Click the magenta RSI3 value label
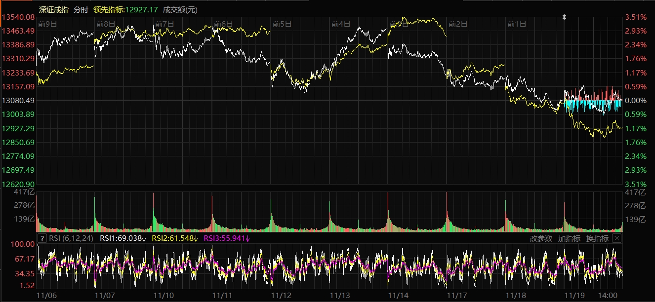 (226, 238)
